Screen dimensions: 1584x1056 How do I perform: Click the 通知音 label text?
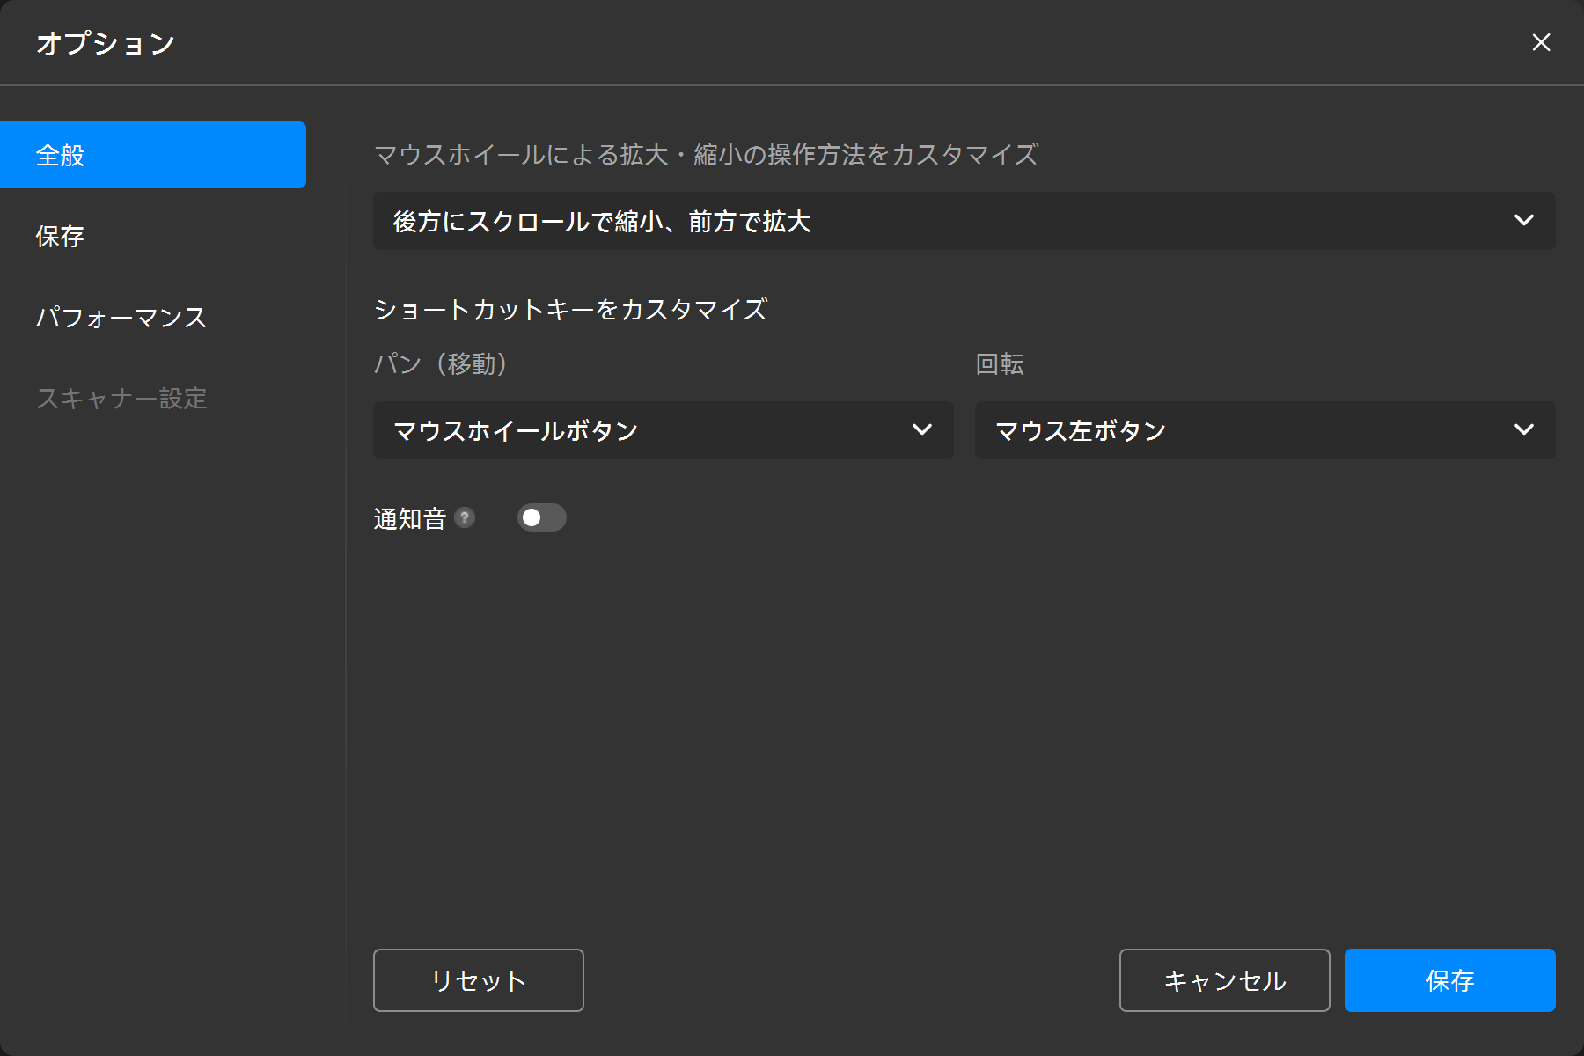409,518
